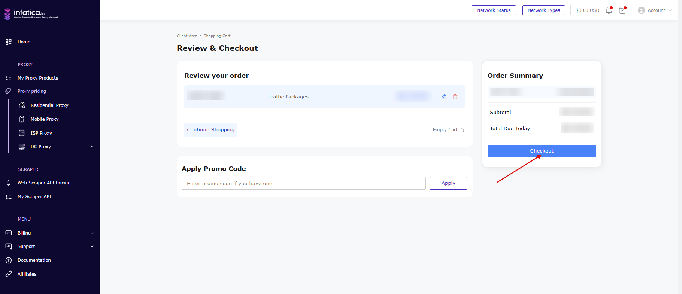Click the blue Checkout button
682x294 pixels.
(x=542, y=151)
